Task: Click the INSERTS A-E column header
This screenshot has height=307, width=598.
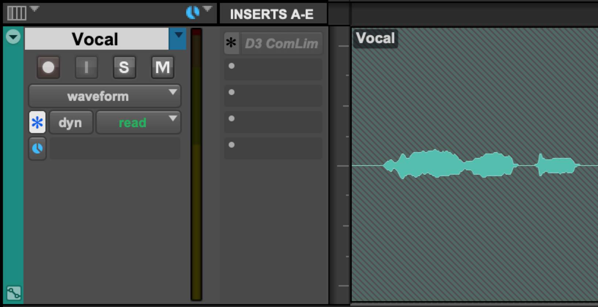Action: pos(272,14)
